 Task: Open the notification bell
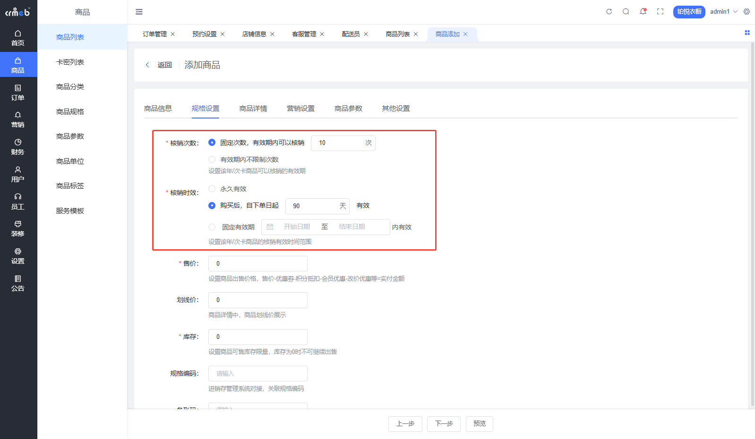[643, 12]
